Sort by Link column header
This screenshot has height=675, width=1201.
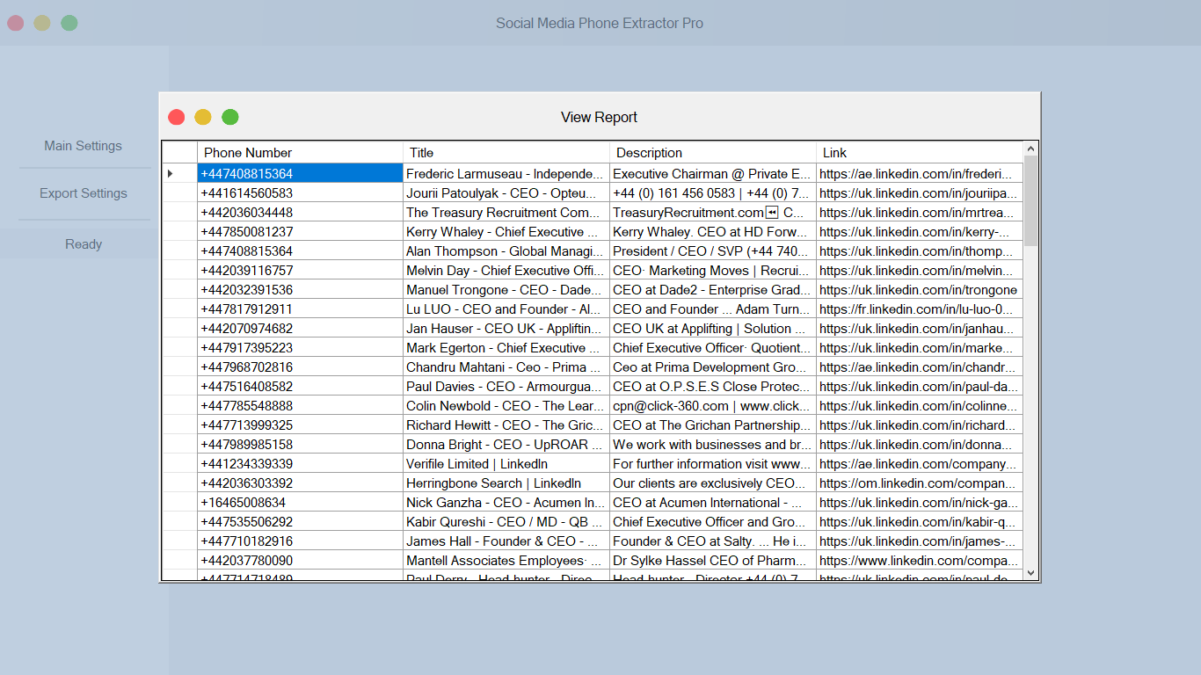(920, 153)
